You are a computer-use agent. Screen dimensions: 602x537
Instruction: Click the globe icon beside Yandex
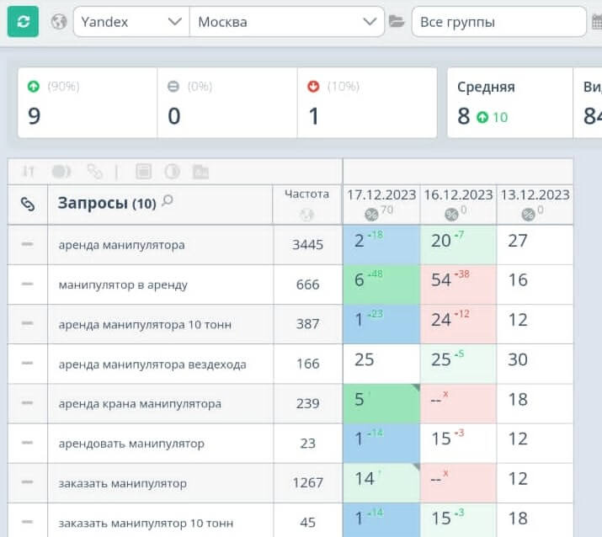(58, 22)
